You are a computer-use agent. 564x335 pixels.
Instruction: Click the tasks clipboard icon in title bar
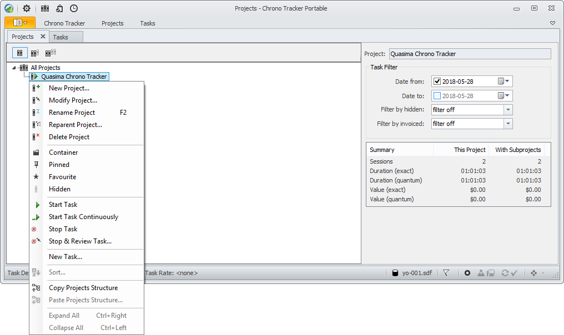60,8
